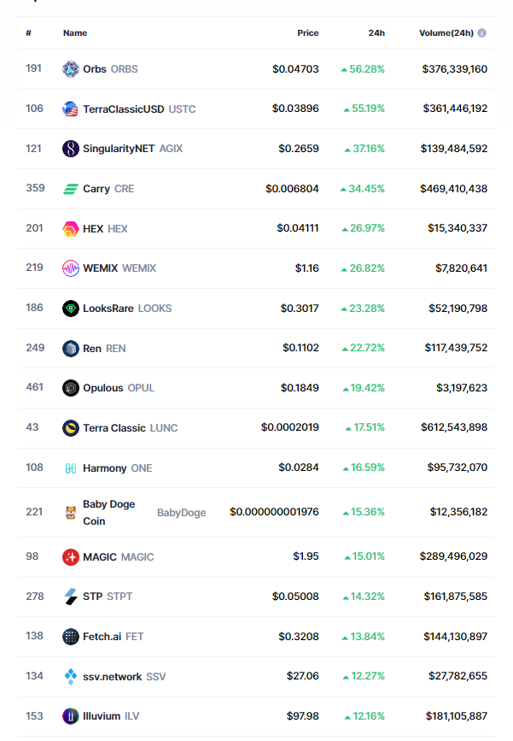Sort table by 24h change header

coord(376,33)
